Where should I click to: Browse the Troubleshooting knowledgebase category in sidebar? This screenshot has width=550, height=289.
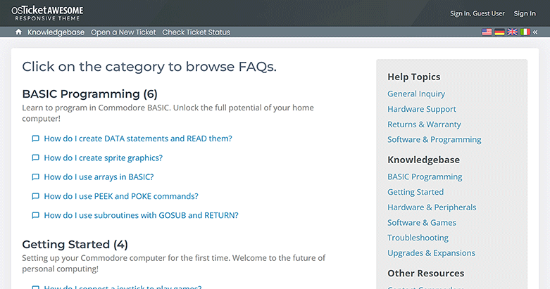tap(418, 238)
